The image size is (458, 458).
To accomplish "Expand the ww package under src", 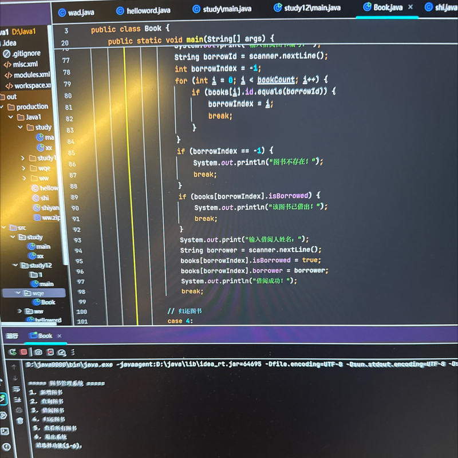I will point(19,311).
